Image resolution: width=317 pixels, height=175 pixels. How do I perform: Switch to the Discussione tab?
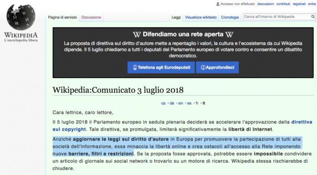tap(91, 17)
